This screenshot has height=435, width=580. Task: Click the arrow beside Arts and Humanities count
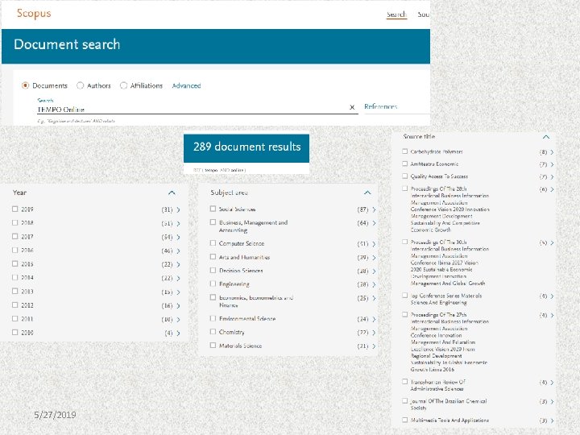click(x=374, y=258)
